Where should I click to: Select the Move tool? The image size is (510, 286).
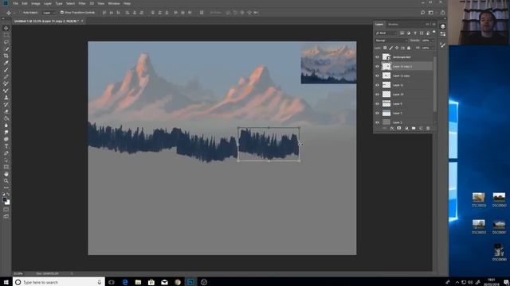click(6, 29)
